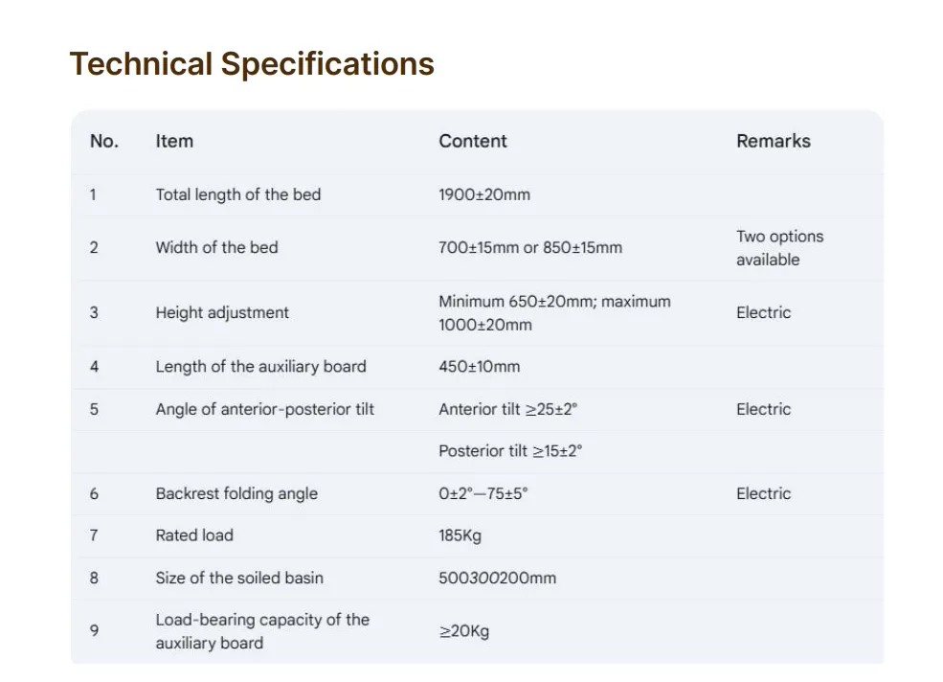The height and width of the screenshot is (682, 943).
Task: Select the Remarks column header
Action: pyautogui.click(x=773, y=141)
